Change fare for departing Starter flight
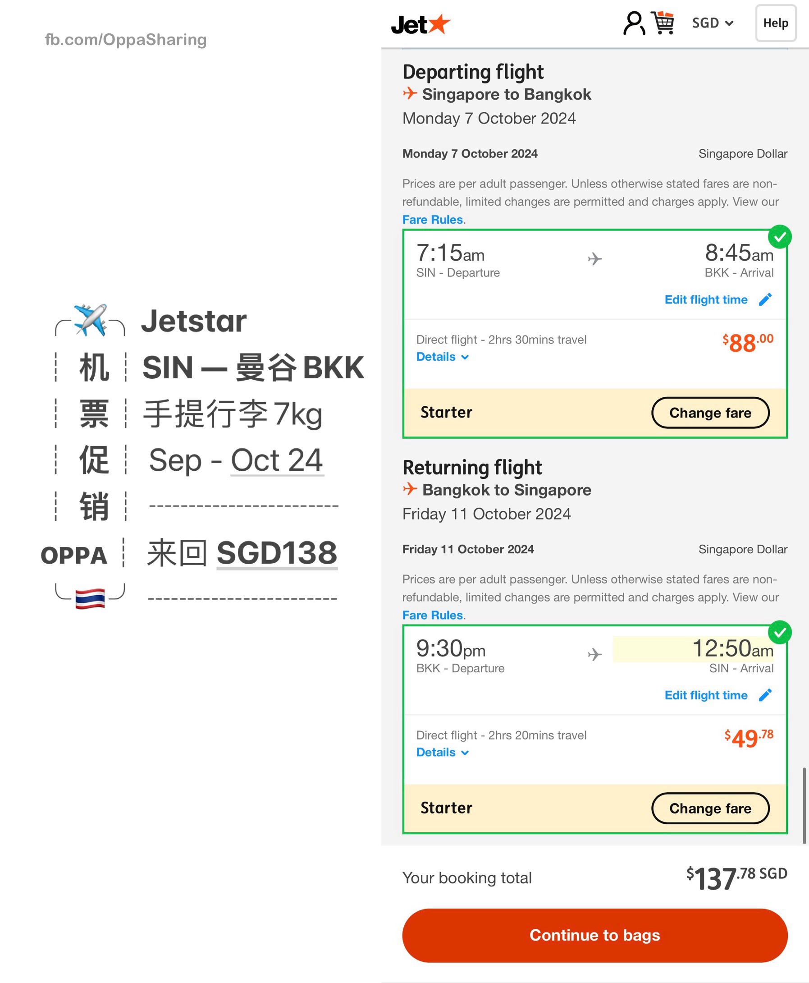Image resolution: width=809 pixels, height=983 pixels. pyautogui.click(x=710, y=413)
